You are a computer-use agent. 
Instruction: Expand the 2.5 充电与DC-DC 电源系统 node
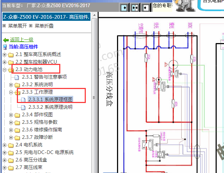point(4,153)
